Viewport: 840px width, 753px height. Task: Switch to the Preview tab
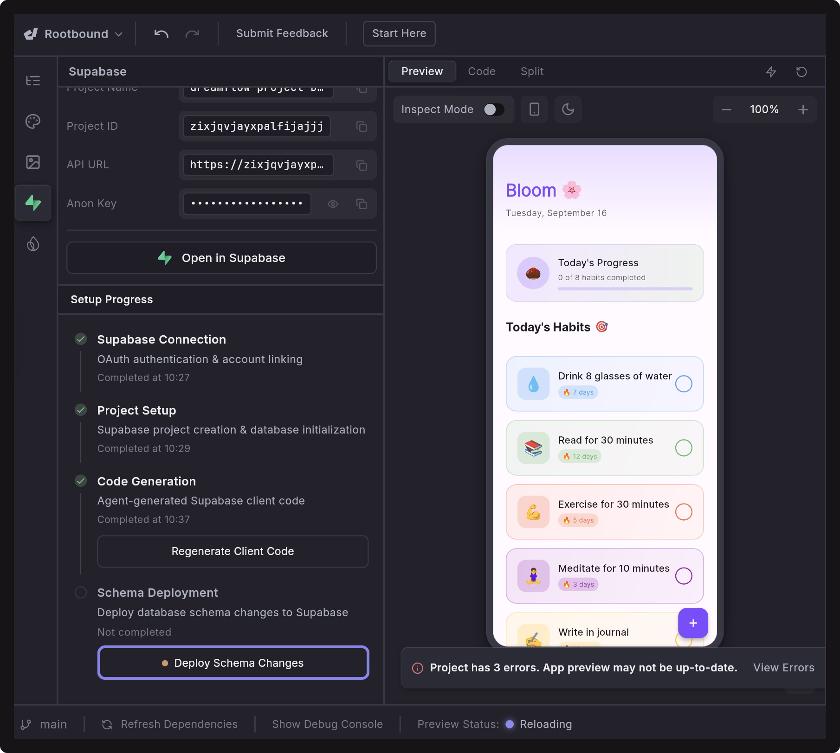tap(422, 71)
